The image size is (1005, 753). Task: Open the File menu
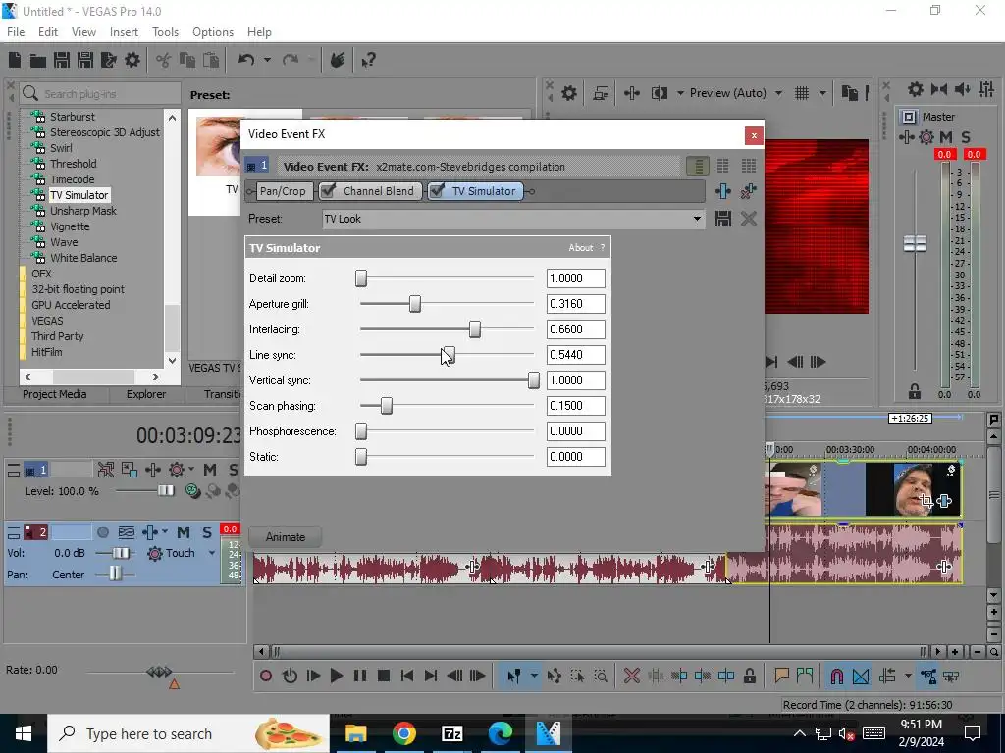[x=16, y=32]
